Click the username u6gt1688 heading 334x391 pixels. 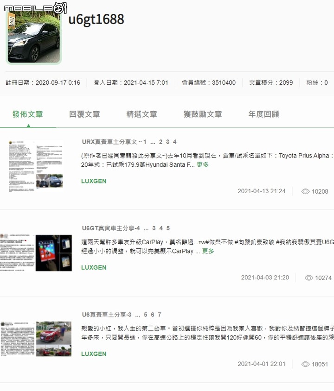96,19
